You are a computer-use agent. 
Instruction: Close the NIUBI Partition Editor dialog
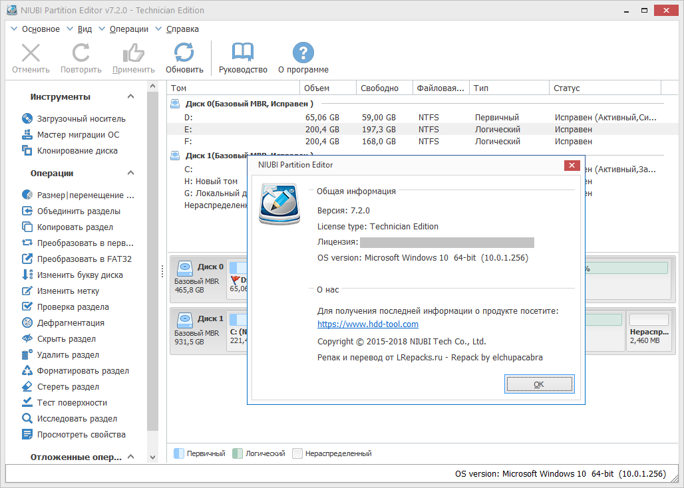point(571,165)
